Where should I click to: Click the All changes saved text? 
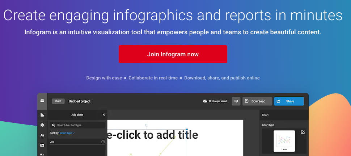(217, 101)
